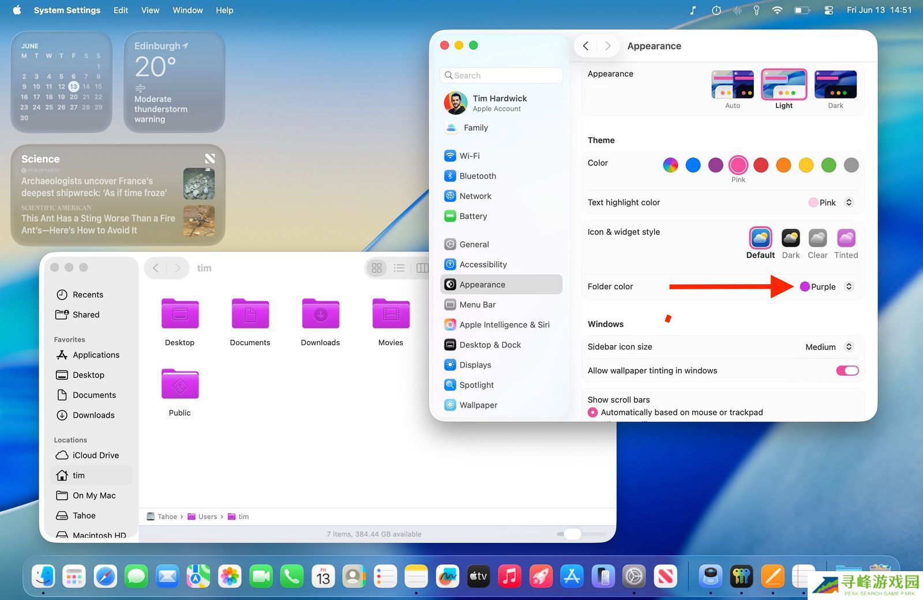The image size is (923, 600).
Task: Select the Dark appearance mode
Action: (835, 85)
